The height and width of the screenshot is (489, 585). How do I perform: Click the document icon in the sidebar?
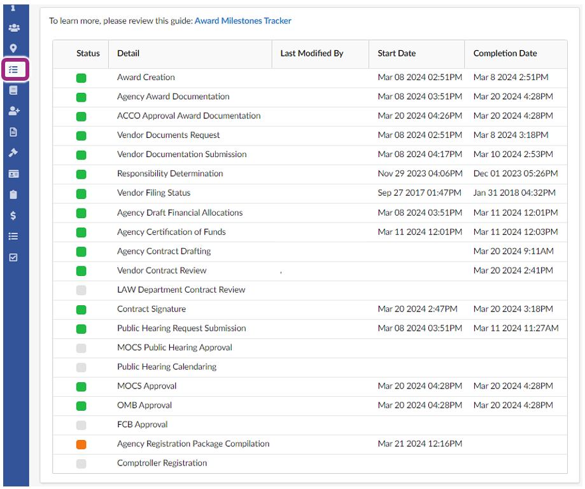[13, 132]
